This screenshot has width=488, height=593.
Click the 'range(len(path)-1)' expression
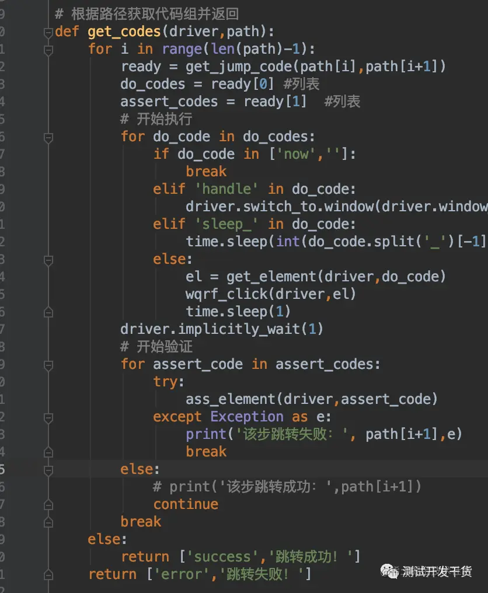point(234,49)
